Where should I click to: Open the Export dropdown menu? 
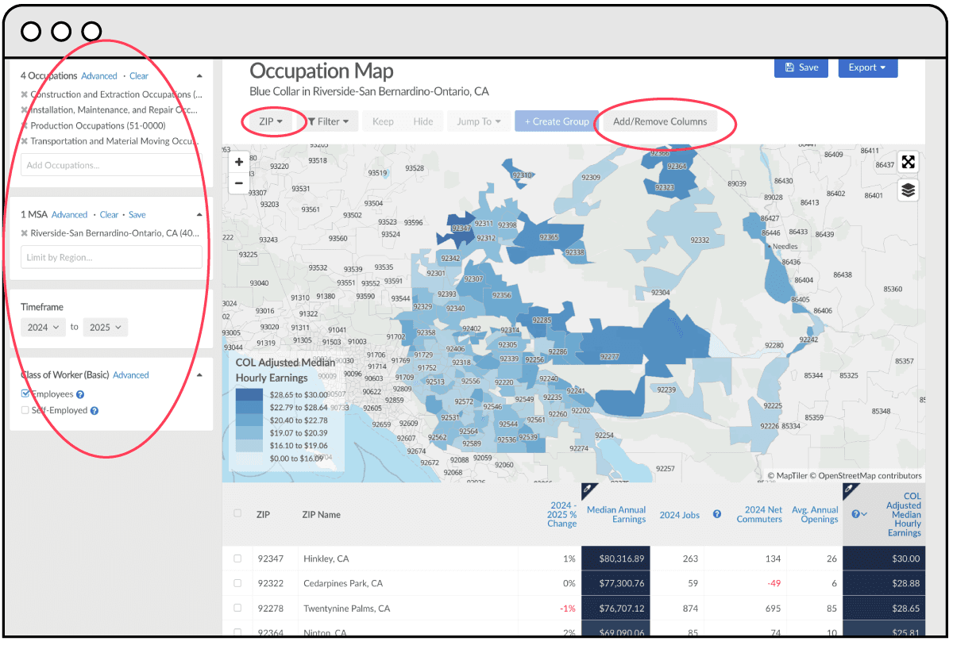(867, 67)
